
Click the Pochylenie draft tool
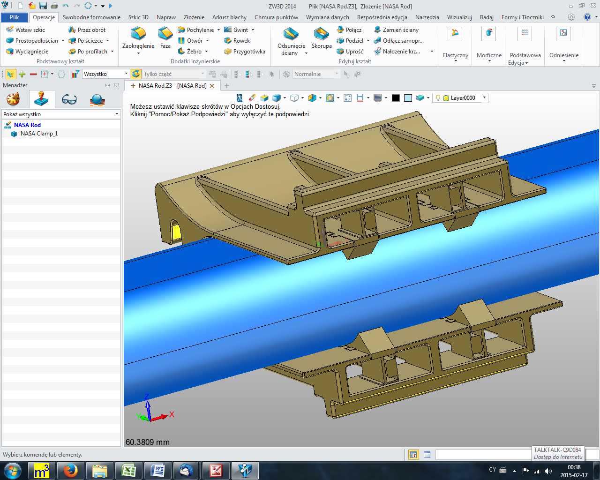[x=195, y=30]
